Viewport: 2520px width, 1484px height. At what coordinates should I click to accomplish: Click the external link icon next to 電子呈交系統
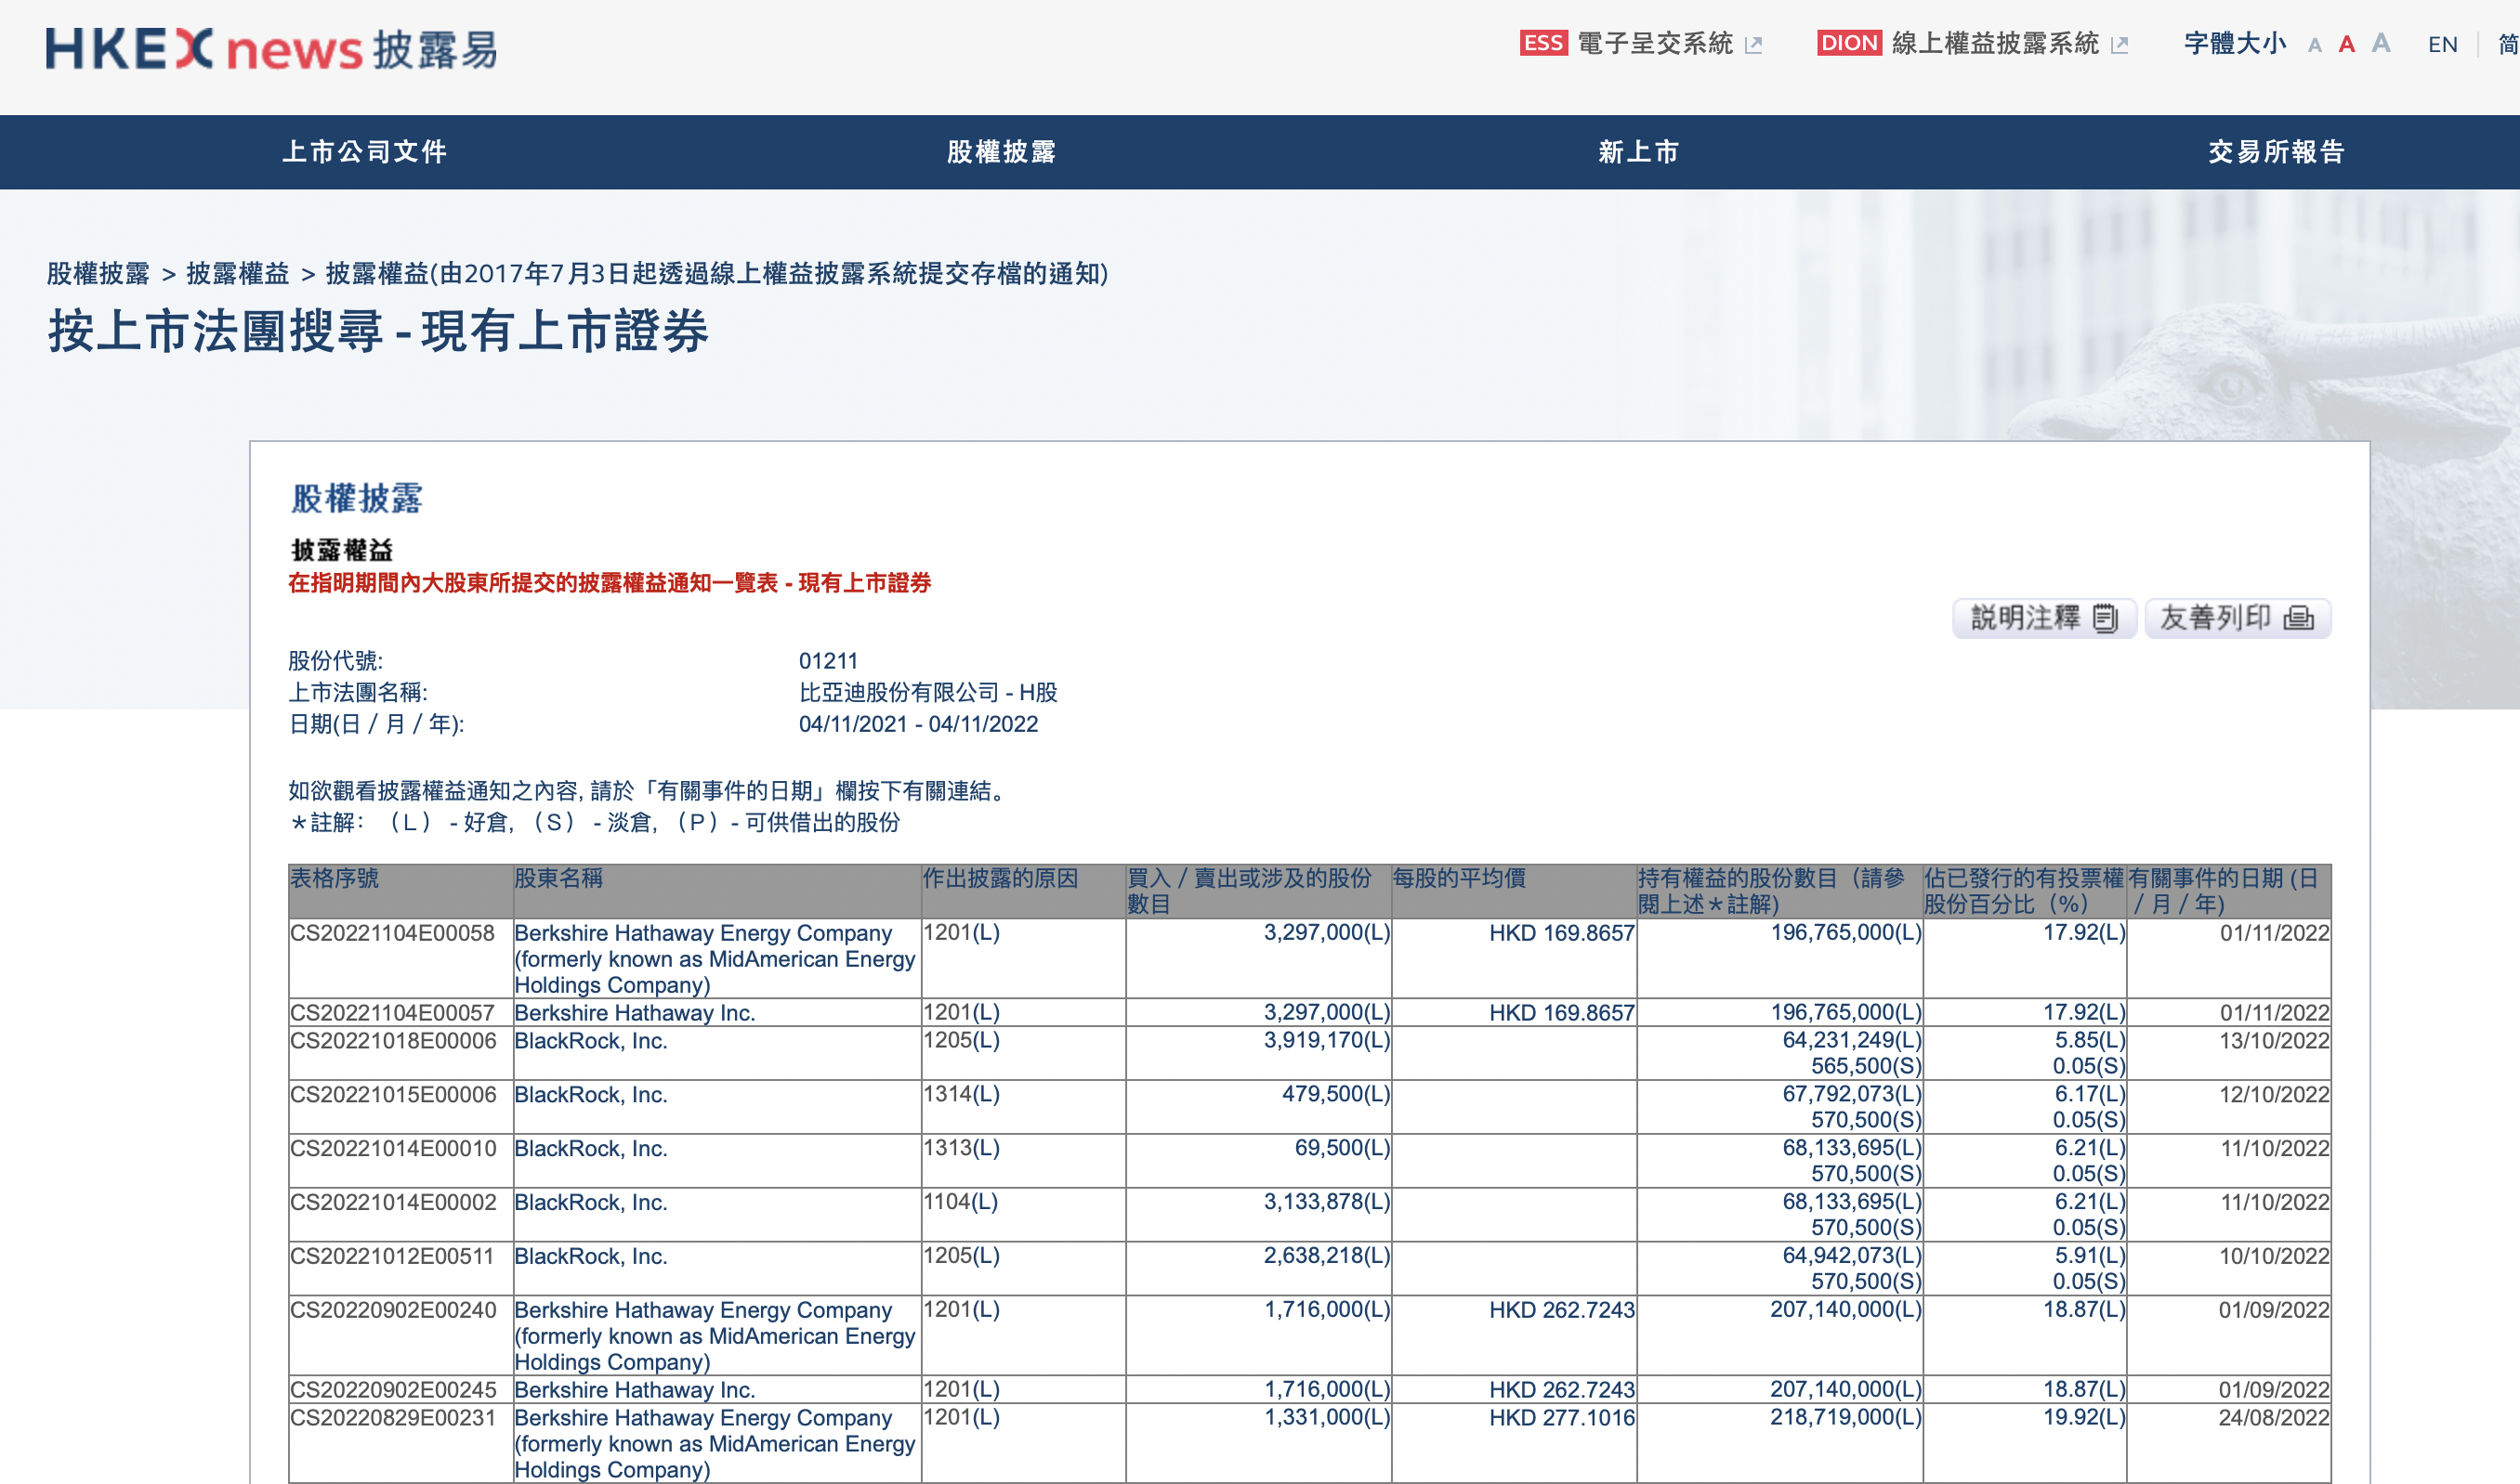pos(1752,45)
